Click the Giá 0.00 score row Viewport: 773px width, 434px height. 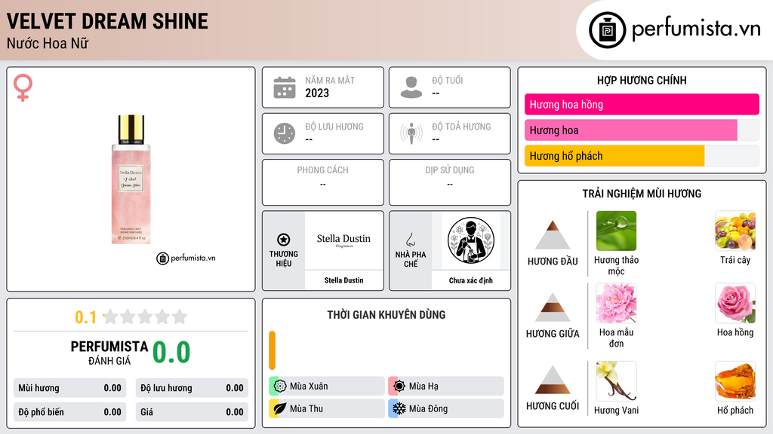tap(192, 412)
